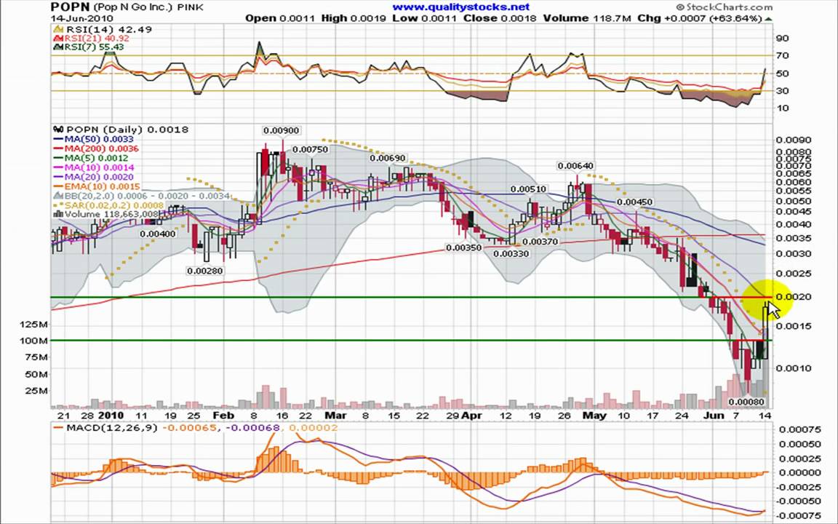This screenshot has width=838, height=524.
Task: Click the 0.00280 low price annotation
Action: [204, 271]
